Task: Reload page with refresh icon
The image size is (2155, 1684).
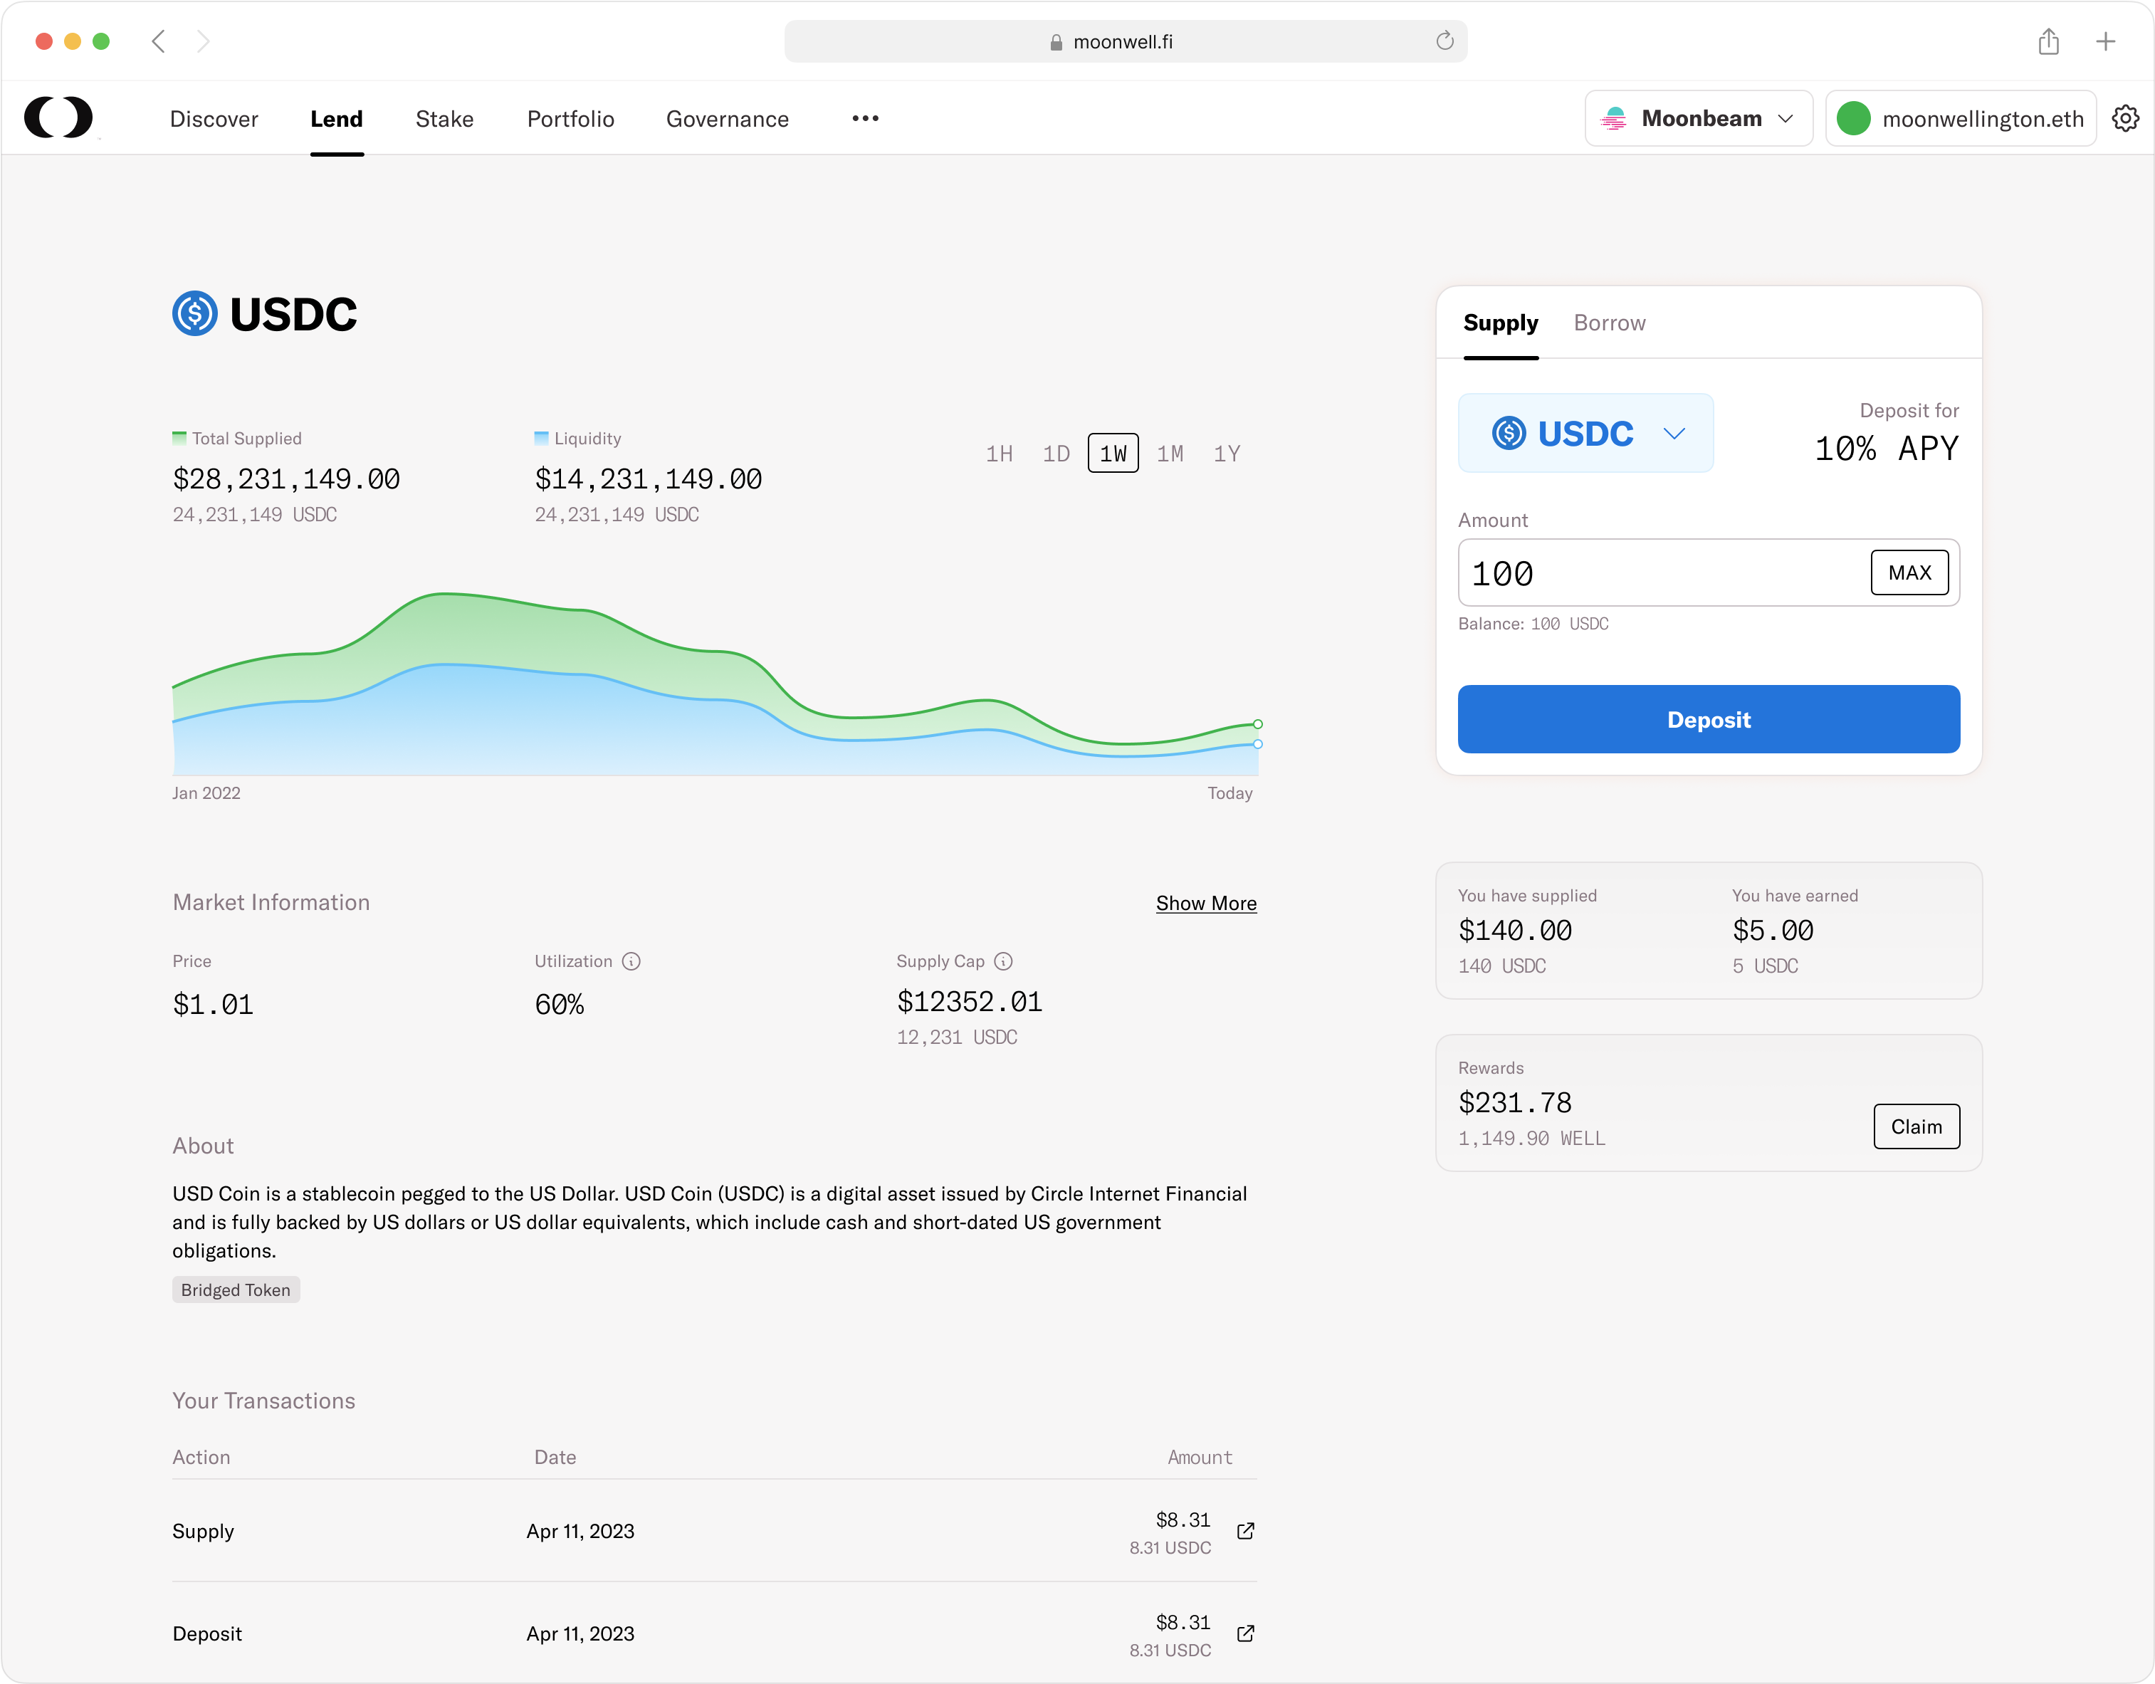Action: point(1444,41)
